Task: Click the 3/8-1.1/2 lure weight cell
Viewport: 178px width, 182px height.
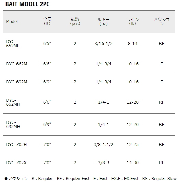Action: pyautogui.click(x=104, y=145)
